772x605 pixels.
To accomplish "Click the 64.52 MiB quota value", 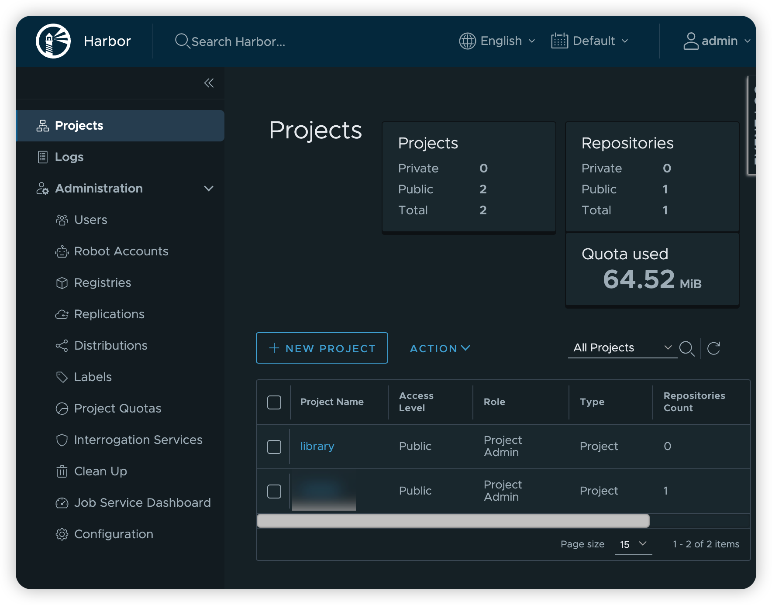I will [x=652, y=279].
